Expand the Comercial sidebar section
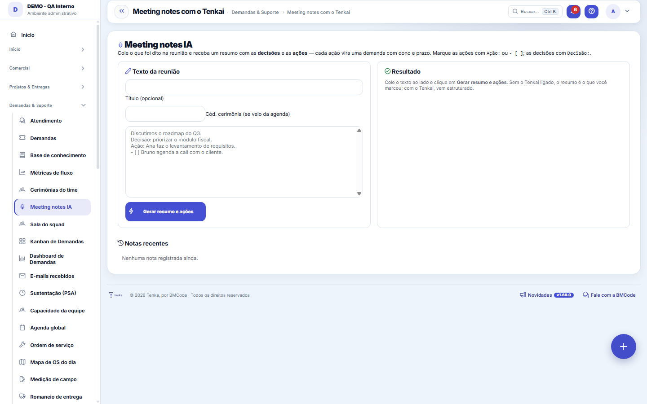The image size is (647, 404). [x=47, y=68]
